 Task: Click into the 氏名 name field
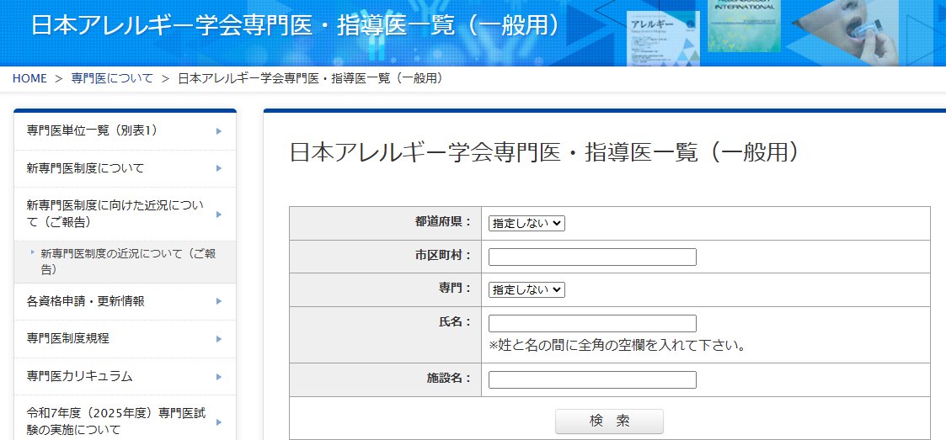point(592,323)
